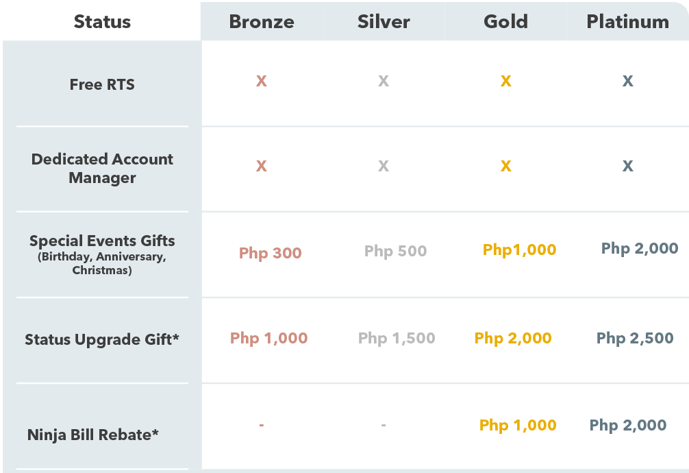Click Silver Php 1,500 upgrade gift value
Viewport: 689px width, 473px height.
coord(397,338)
